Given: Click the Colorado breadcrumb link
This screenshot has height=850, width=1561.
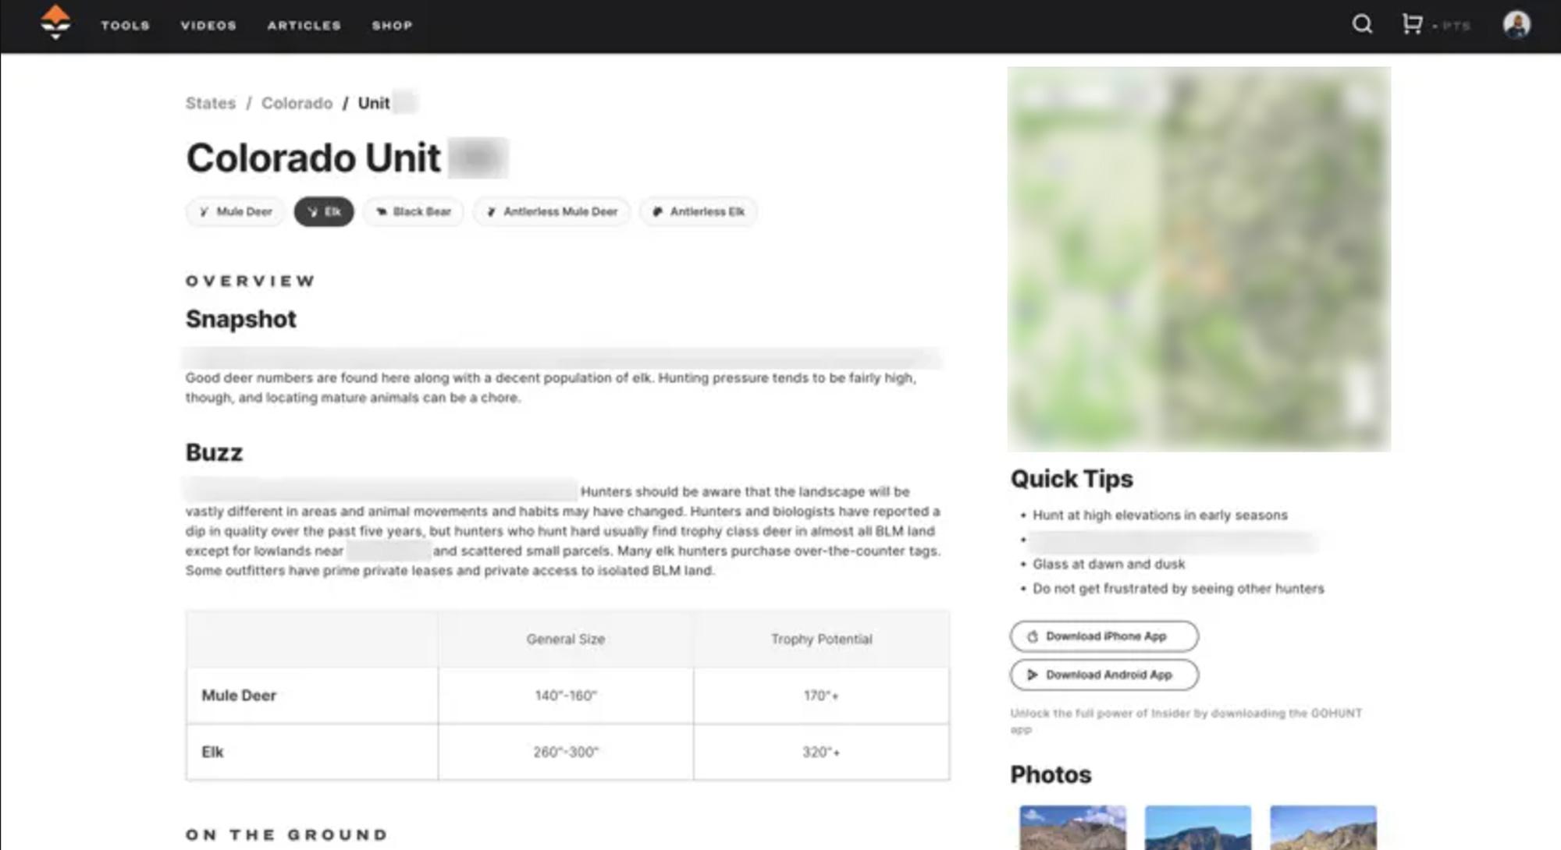Looking at the screenshot, I should pyautogui.click(x=297, y=102).
